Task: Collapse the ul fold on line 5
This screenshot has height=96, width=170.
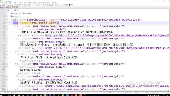Action: pos(7,23)
